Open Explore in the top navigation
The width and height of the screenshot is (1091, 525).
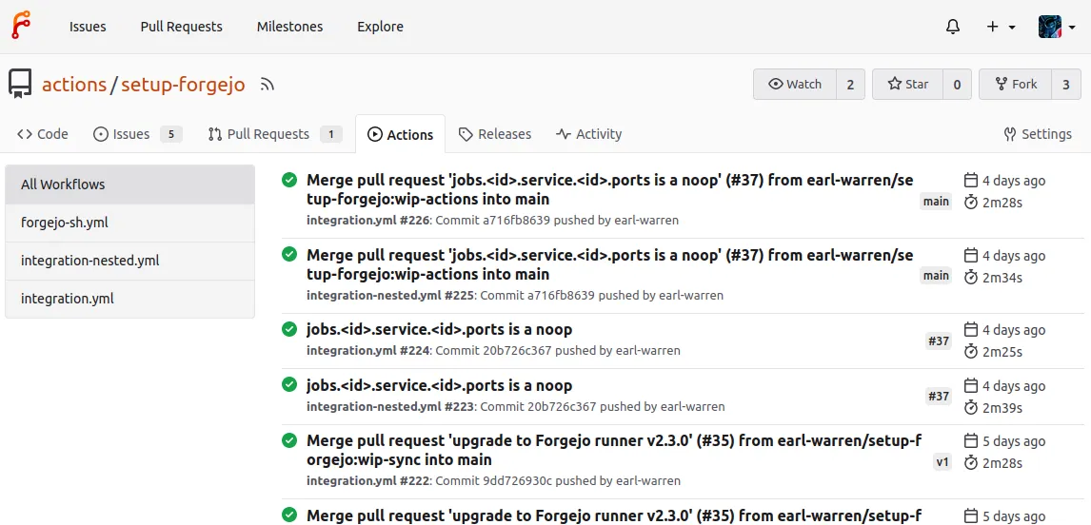click(x=380, y=27)
